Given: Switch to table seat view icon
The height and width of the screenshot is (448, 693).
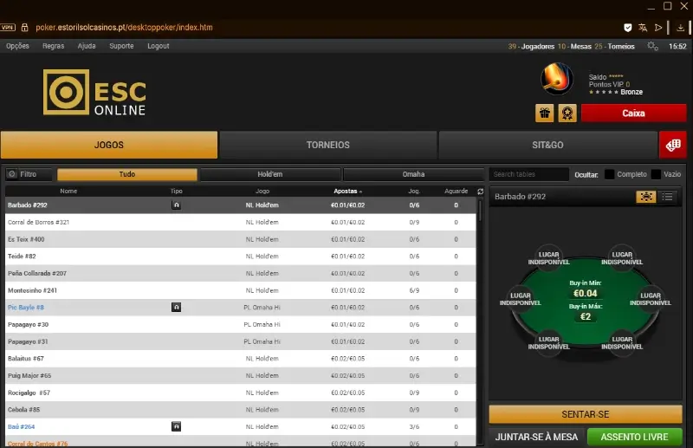Looking at the screenshot, I should coord(645,197).
